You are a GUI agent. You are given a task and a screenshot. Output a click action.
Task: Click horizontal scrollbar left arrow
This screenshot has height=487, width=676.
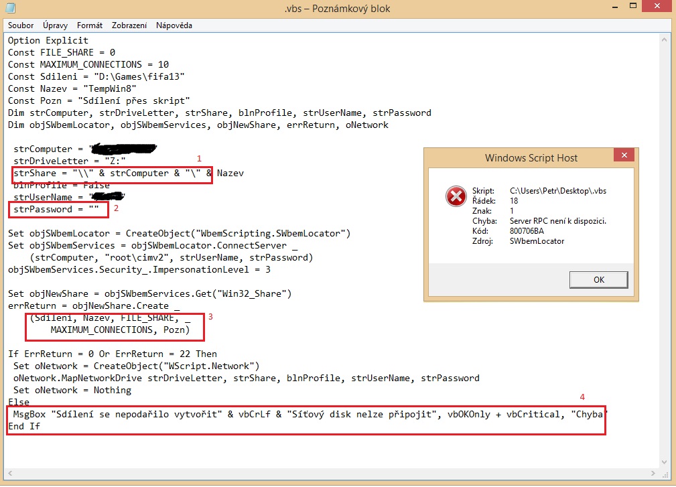[10, 473]
